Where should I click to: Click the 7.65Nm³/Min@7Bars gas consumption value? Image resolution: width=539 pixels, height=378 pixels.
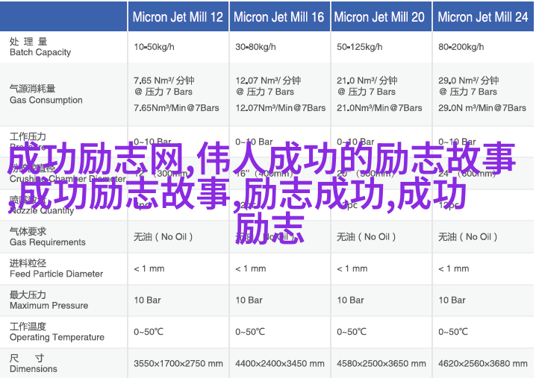tap(176, 108)
